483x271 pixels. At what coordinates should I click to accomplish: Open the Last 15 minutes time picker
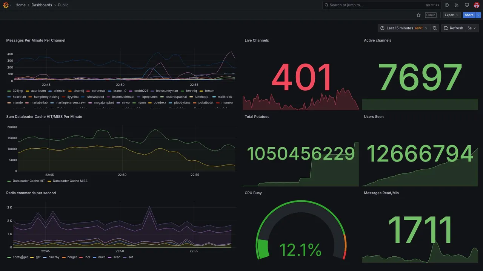404,28
